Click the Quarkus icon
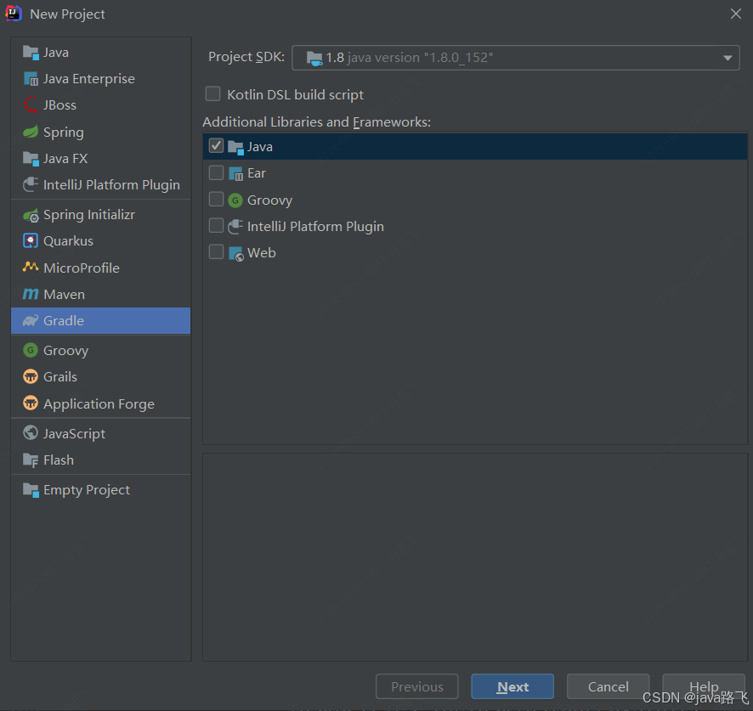Viewport: 753px width, 711px height. (31, 241)
